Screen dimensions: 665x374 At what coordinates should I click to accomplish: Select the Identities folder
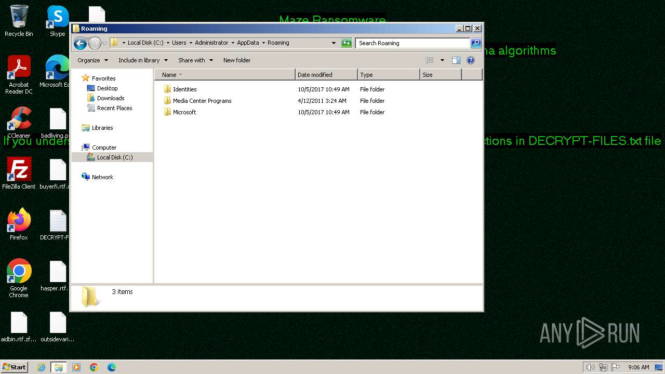click(x=180, y=89)
